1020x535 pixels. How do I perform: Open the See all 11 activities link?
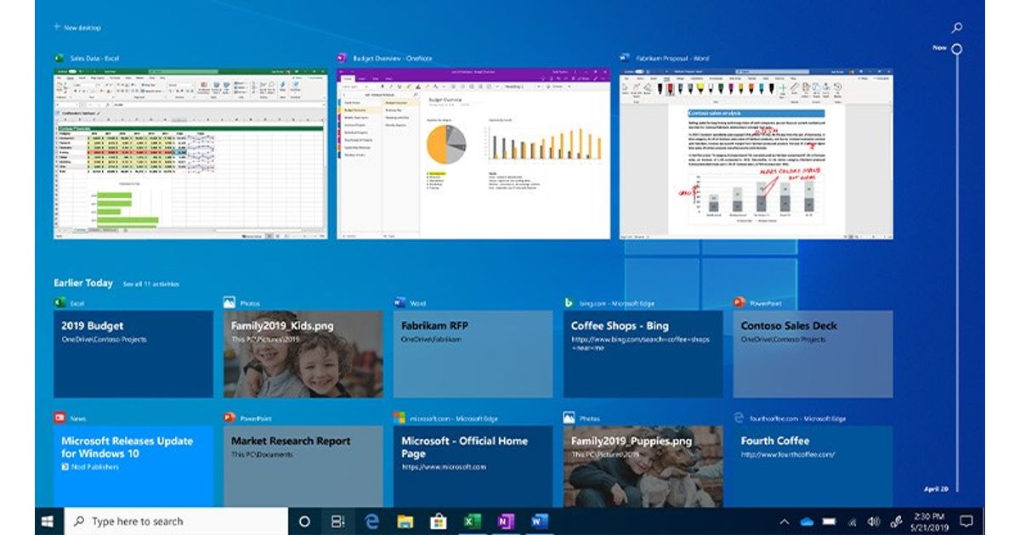tap(150, 284)
